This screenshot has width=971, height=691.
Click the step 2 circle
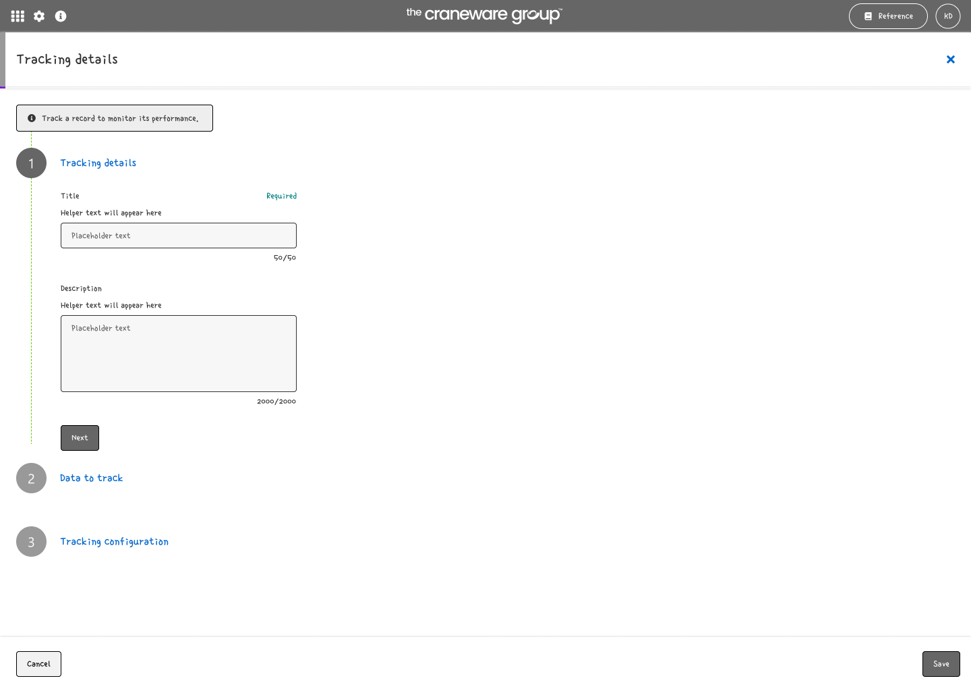tap(31, 478)
